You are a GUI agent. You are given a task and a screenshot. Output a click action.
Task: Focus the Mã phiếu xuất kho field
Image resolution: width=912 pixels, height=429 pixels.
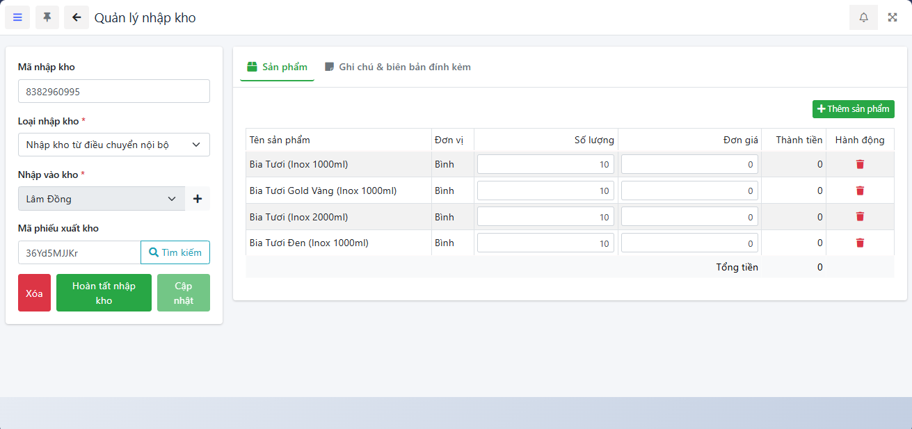[79, 253]
